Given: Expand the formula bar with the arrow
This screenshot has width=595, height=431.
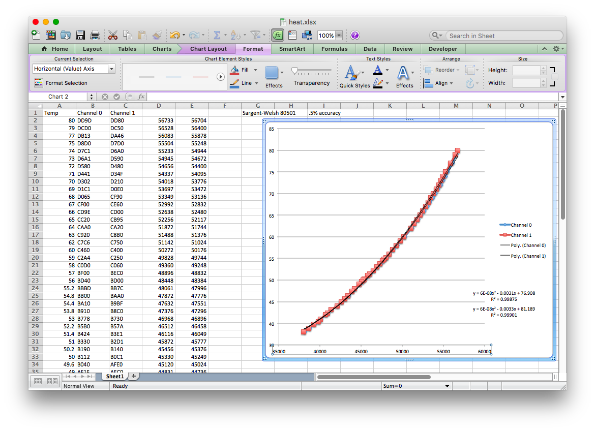Looking at the screenshot, I should (x=562, y=97).
